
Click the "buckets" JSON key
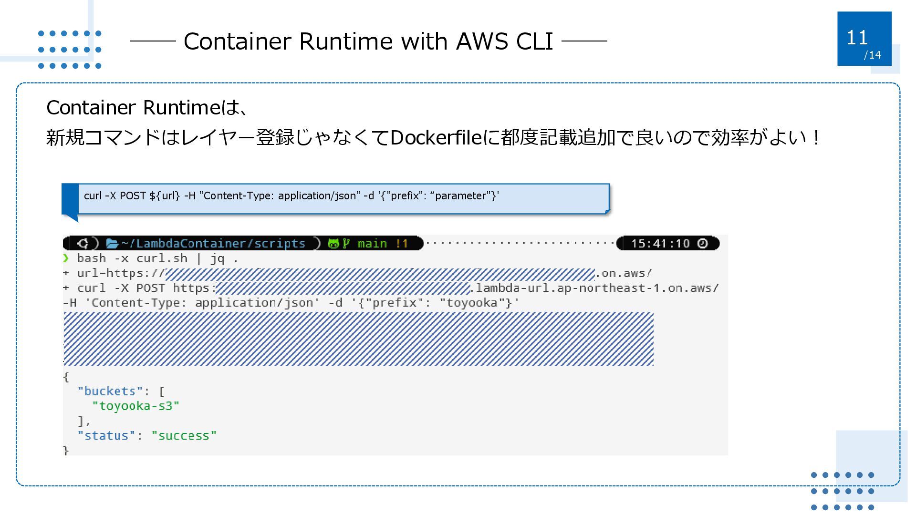point(110,391)
